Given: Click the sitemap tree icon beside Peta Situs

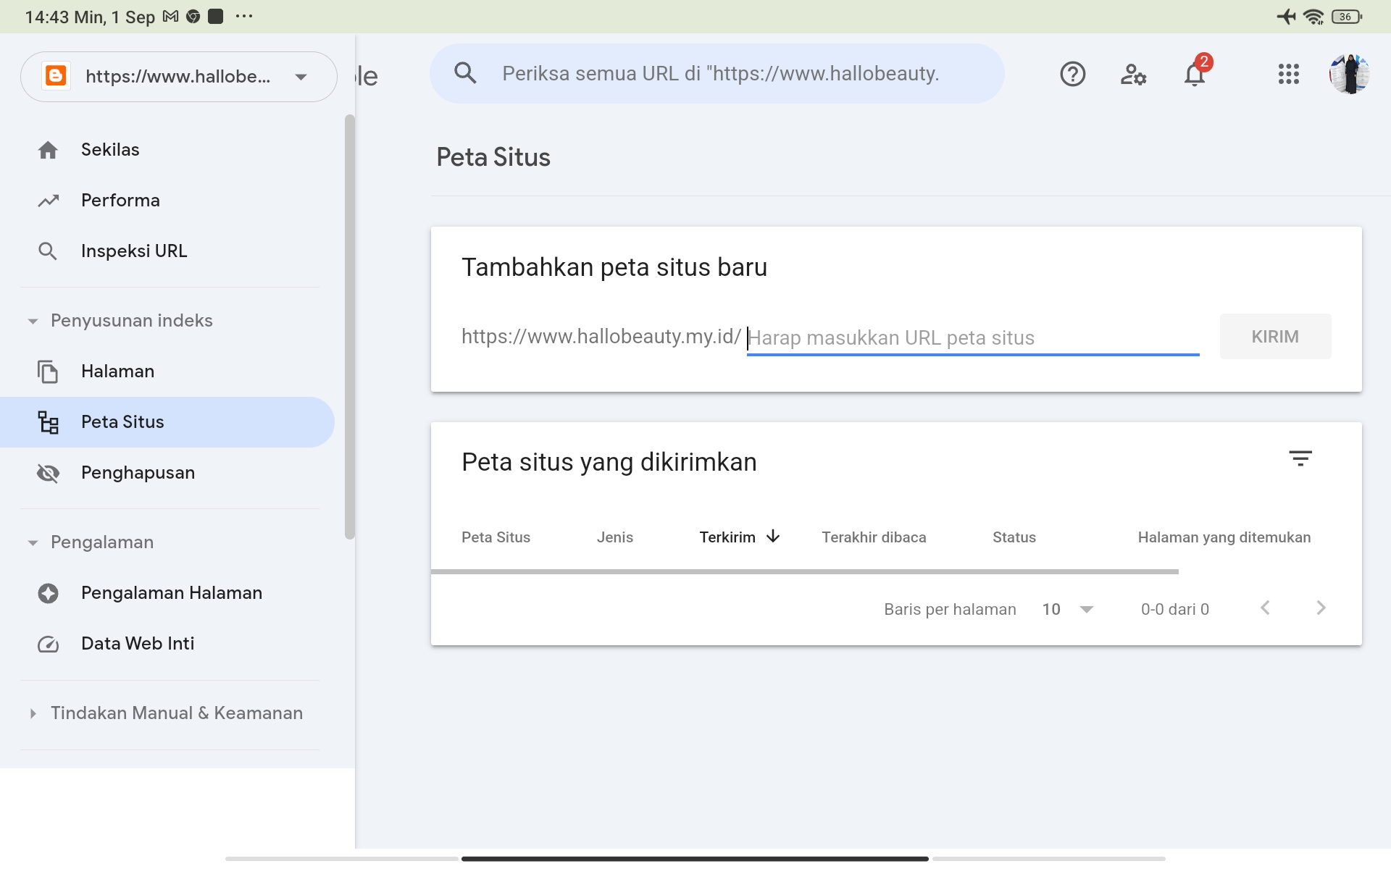Looking at the screenshot, I should point(48,422).
